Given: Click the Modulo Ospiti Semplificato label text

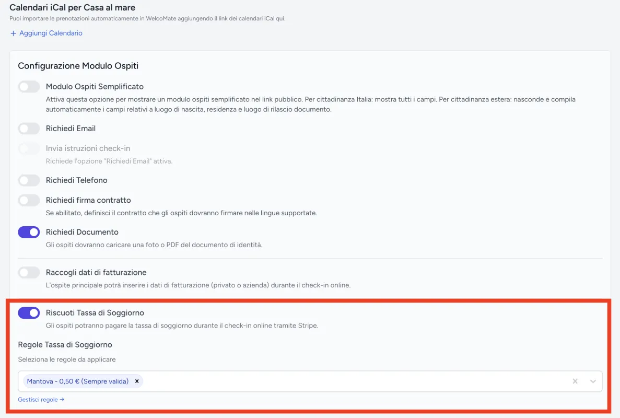Looking at the screenshot, I should coord(95,87).
